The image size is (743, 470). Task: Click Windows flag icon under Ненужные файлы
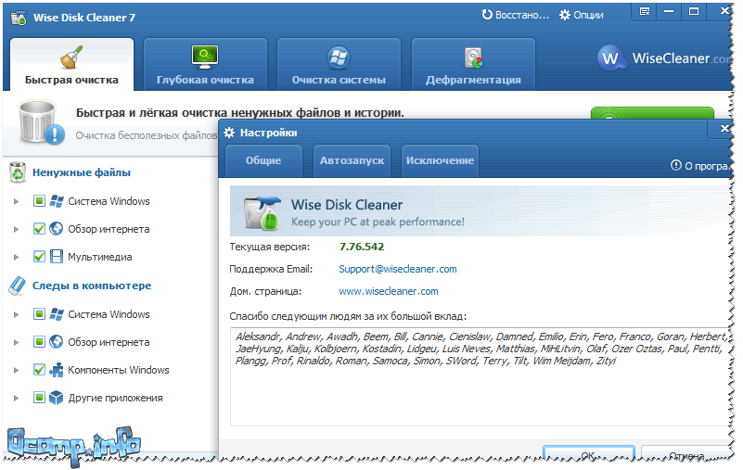pyautogui.click(x=57, y=201)
